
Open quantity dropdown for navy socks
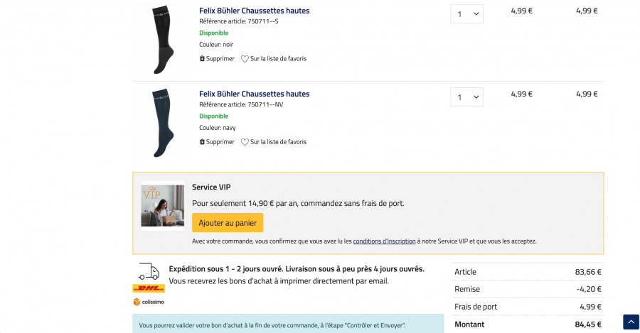[x=466, y=97]
